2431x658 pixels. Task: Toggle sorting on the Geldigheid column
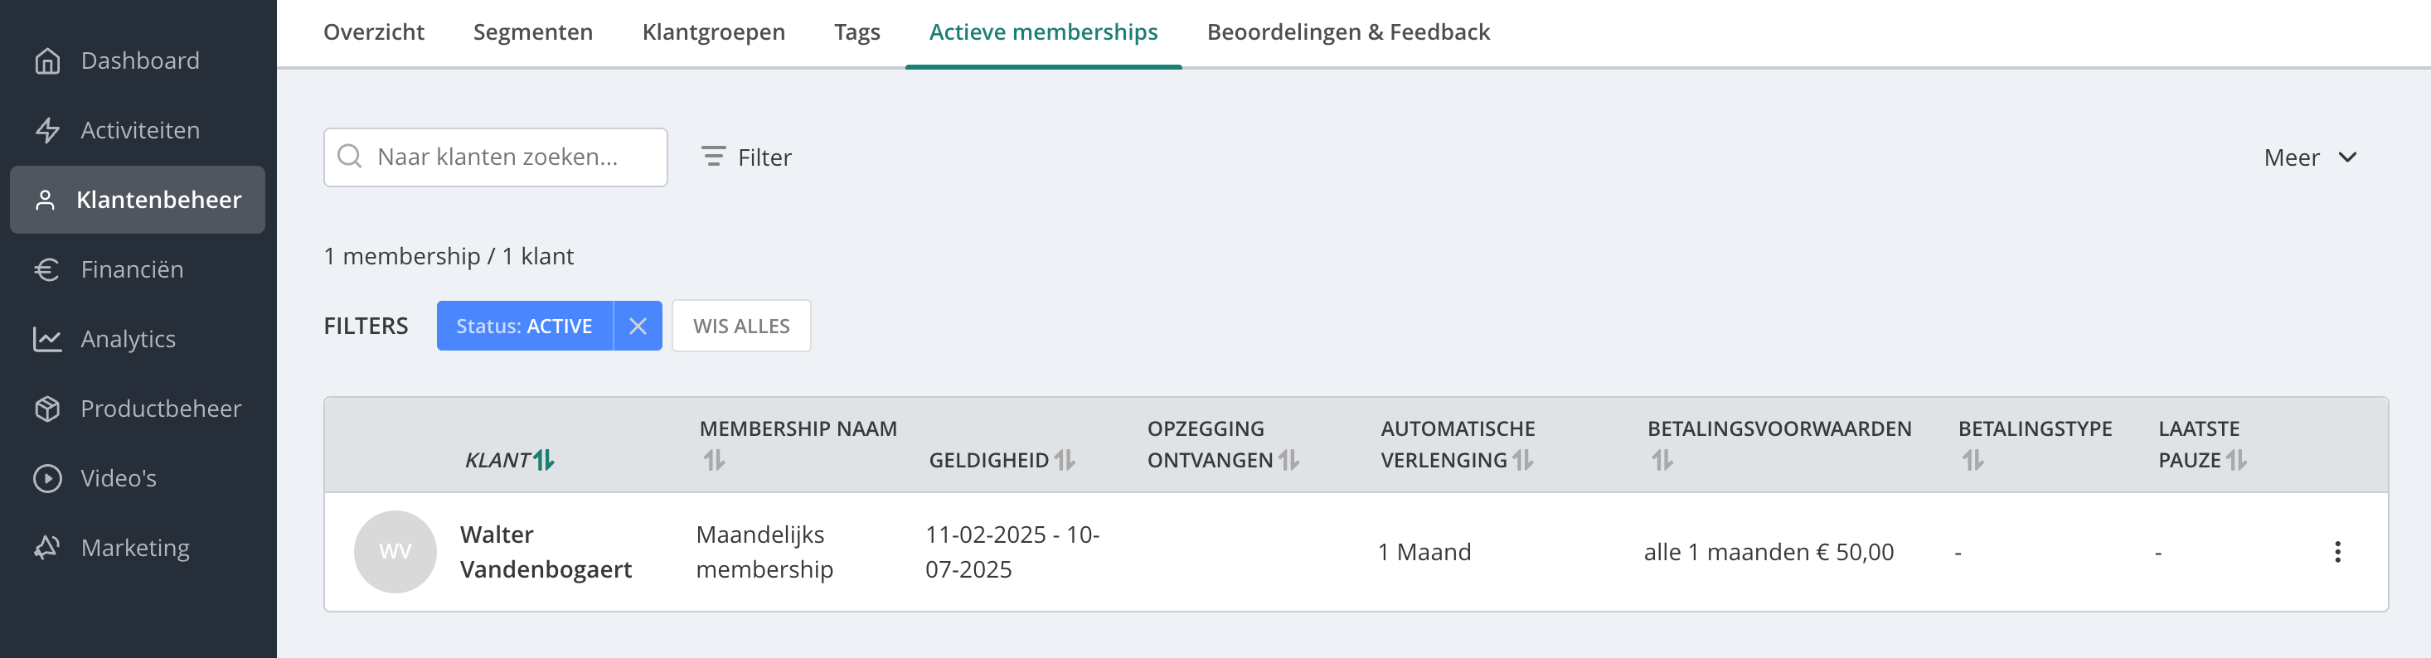[x=1065, y=460]
